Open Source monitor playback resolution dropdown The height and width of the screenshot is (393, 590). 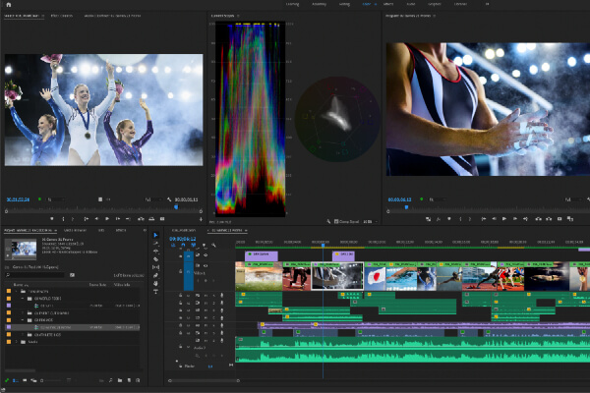154,199
